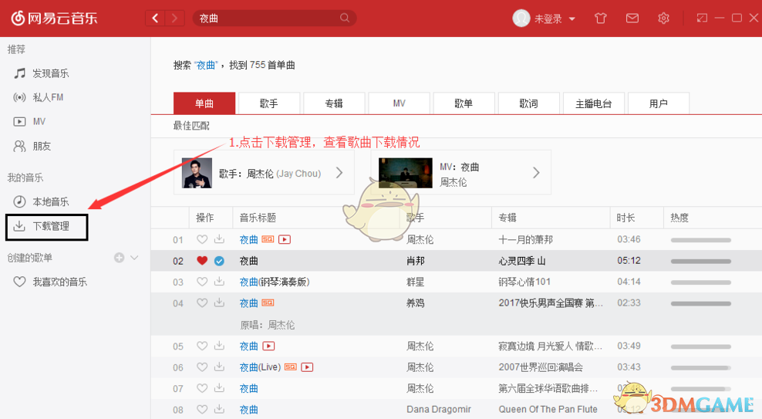This screenshot has width=762, height=419.
Task: Download song 04 by 养鸡
Action: pyautogui.click(x=220, y=302)
